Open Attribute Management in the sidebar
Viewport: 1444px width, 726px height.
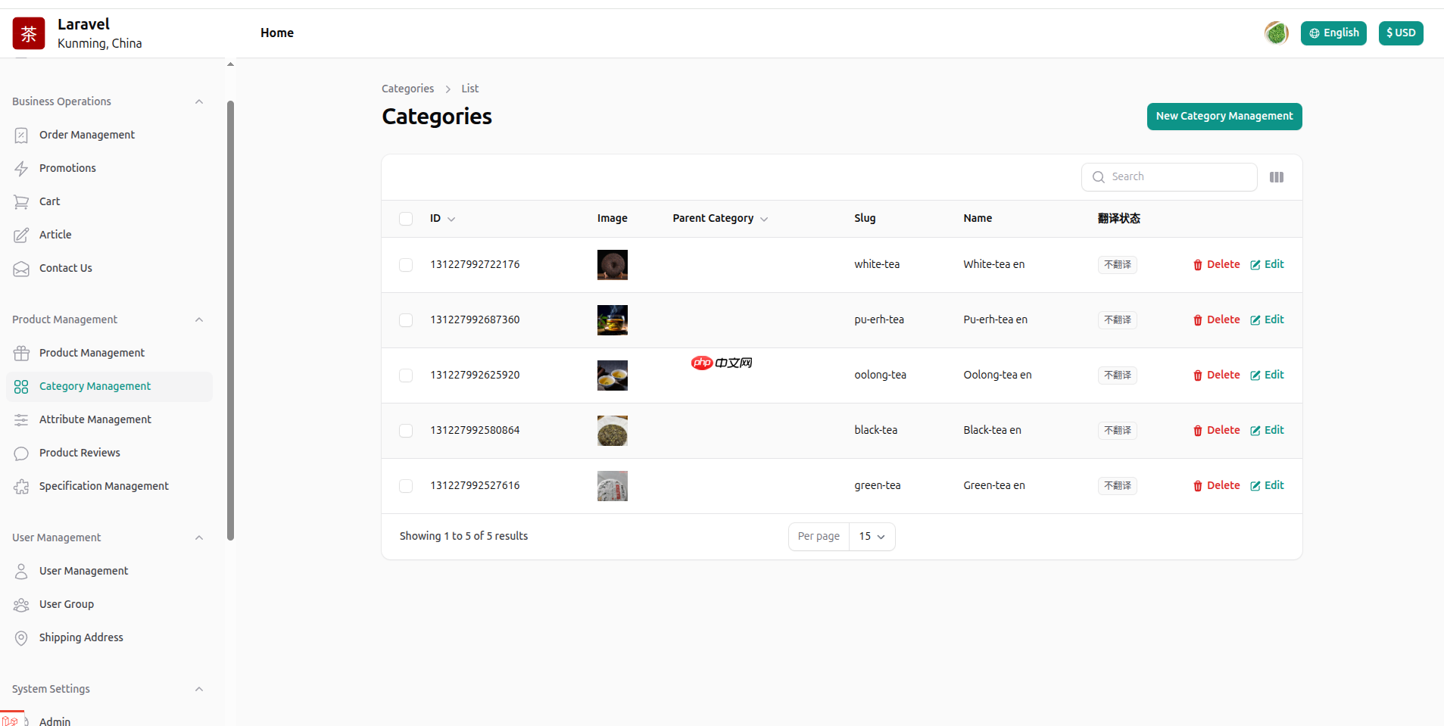click(95, 419)
